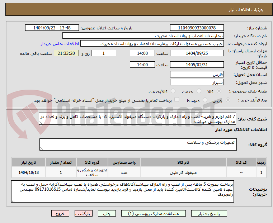Select the خدمت radio button
The height and width of the screenshot is (223, 273).
(x=199, y=91)
